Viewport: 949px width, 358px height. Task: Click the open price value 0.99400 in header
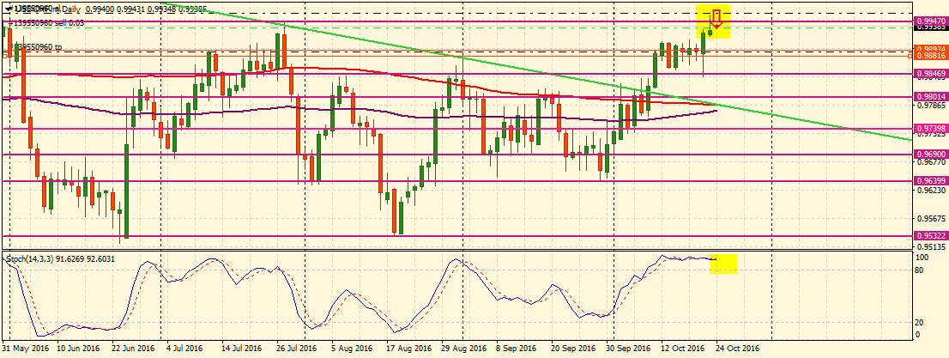tap(98, 9)
